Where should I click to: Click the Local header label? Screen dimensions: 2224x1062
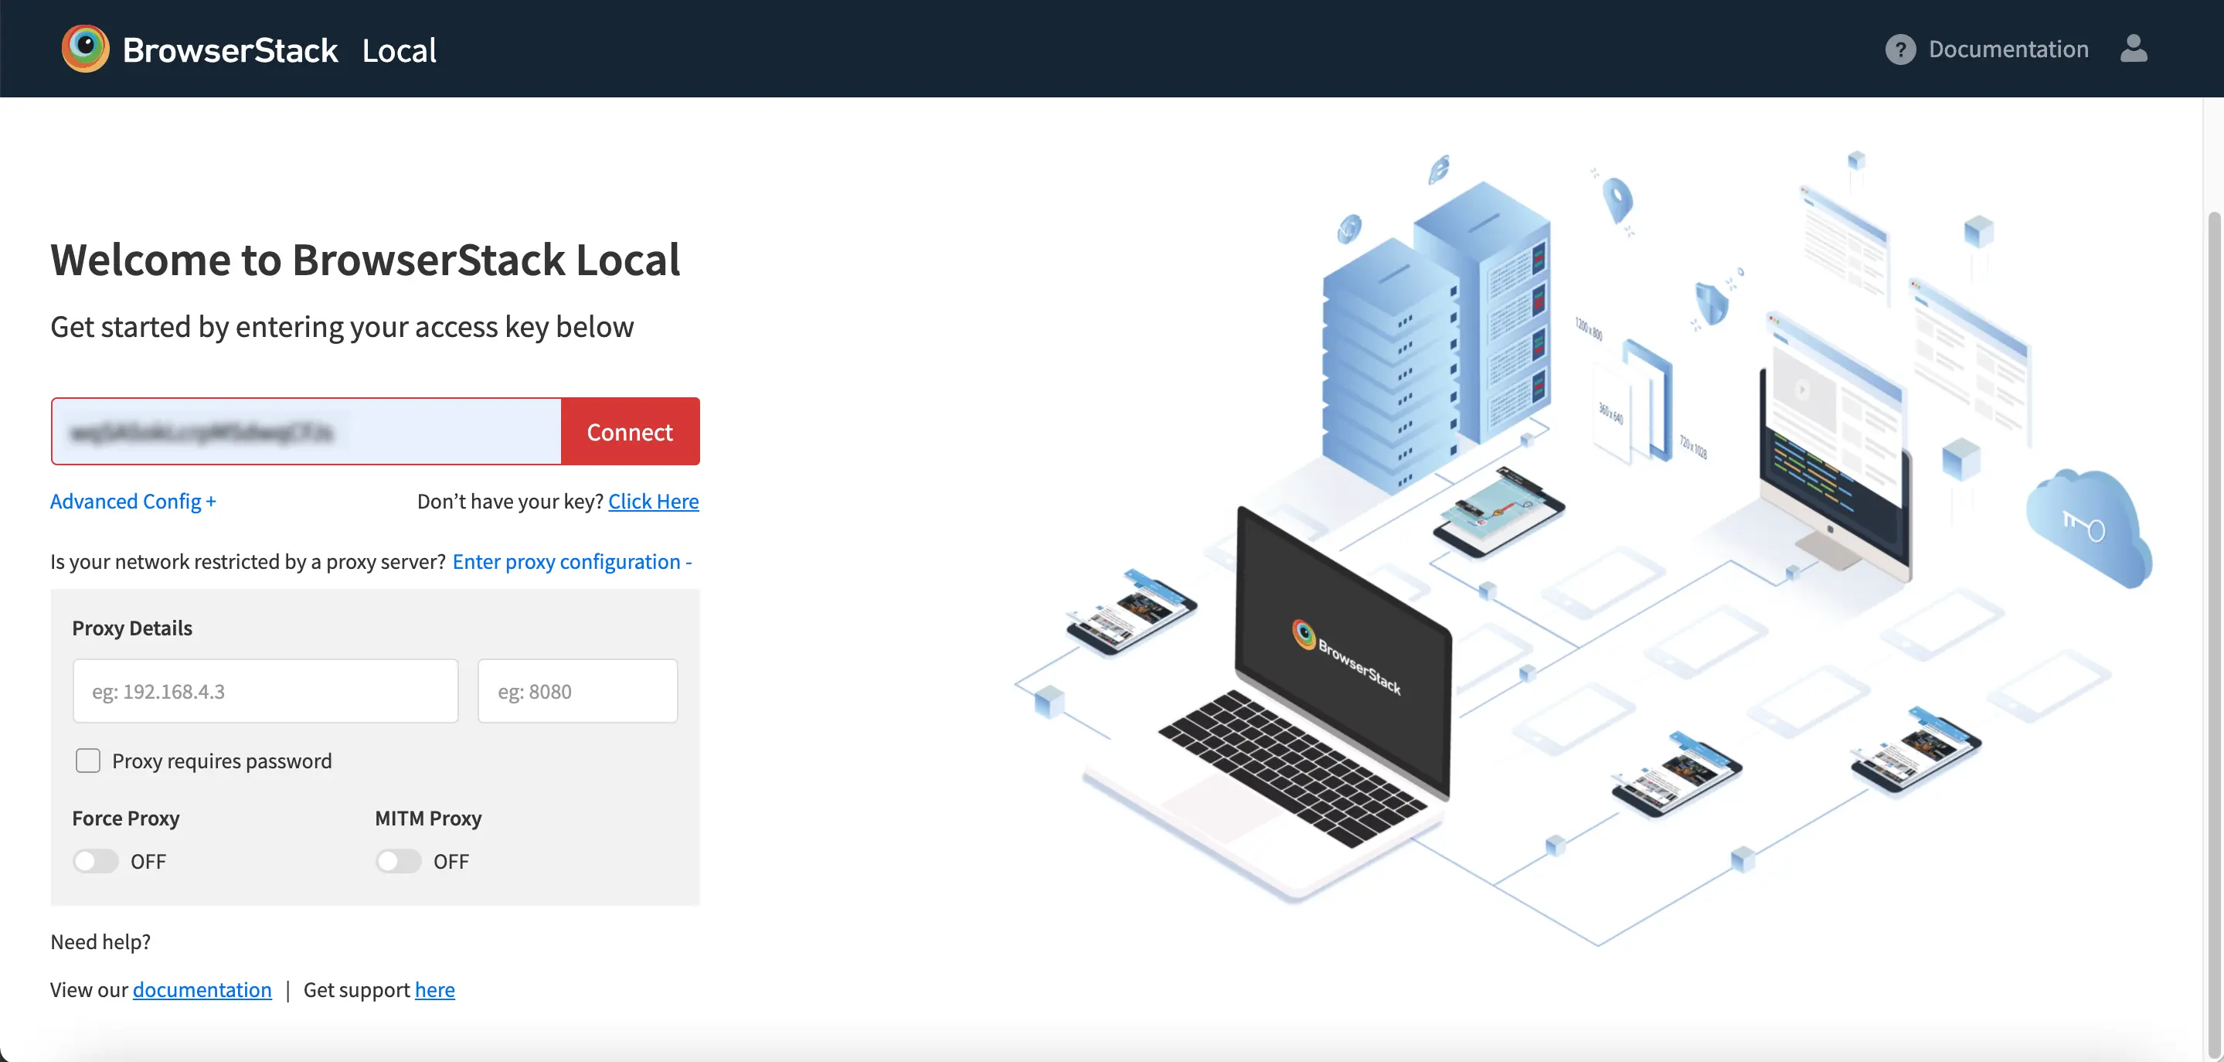coord(399,50)
